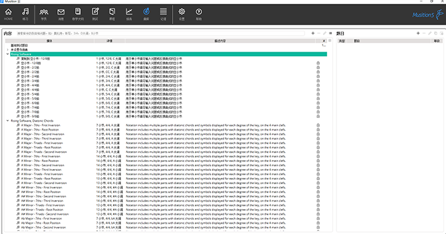Viewport: 446px width, 234px height.
Task: Click lock icon on A Minor - Triads - Root Position row
Action: tap(318, 179)
